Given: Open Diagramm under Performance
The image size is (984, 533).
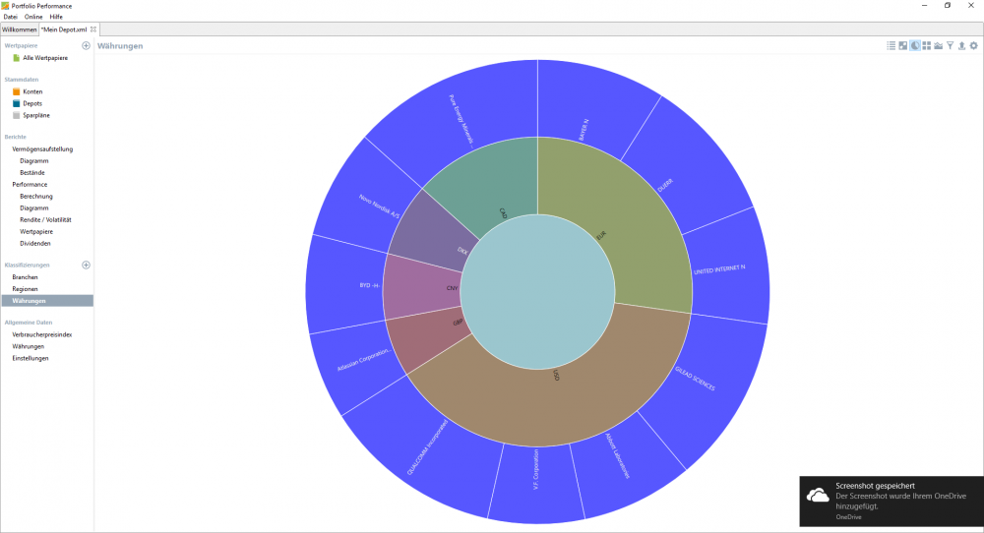Looking at the screenshot, I should pyautogui.click(x=33, y=208).
